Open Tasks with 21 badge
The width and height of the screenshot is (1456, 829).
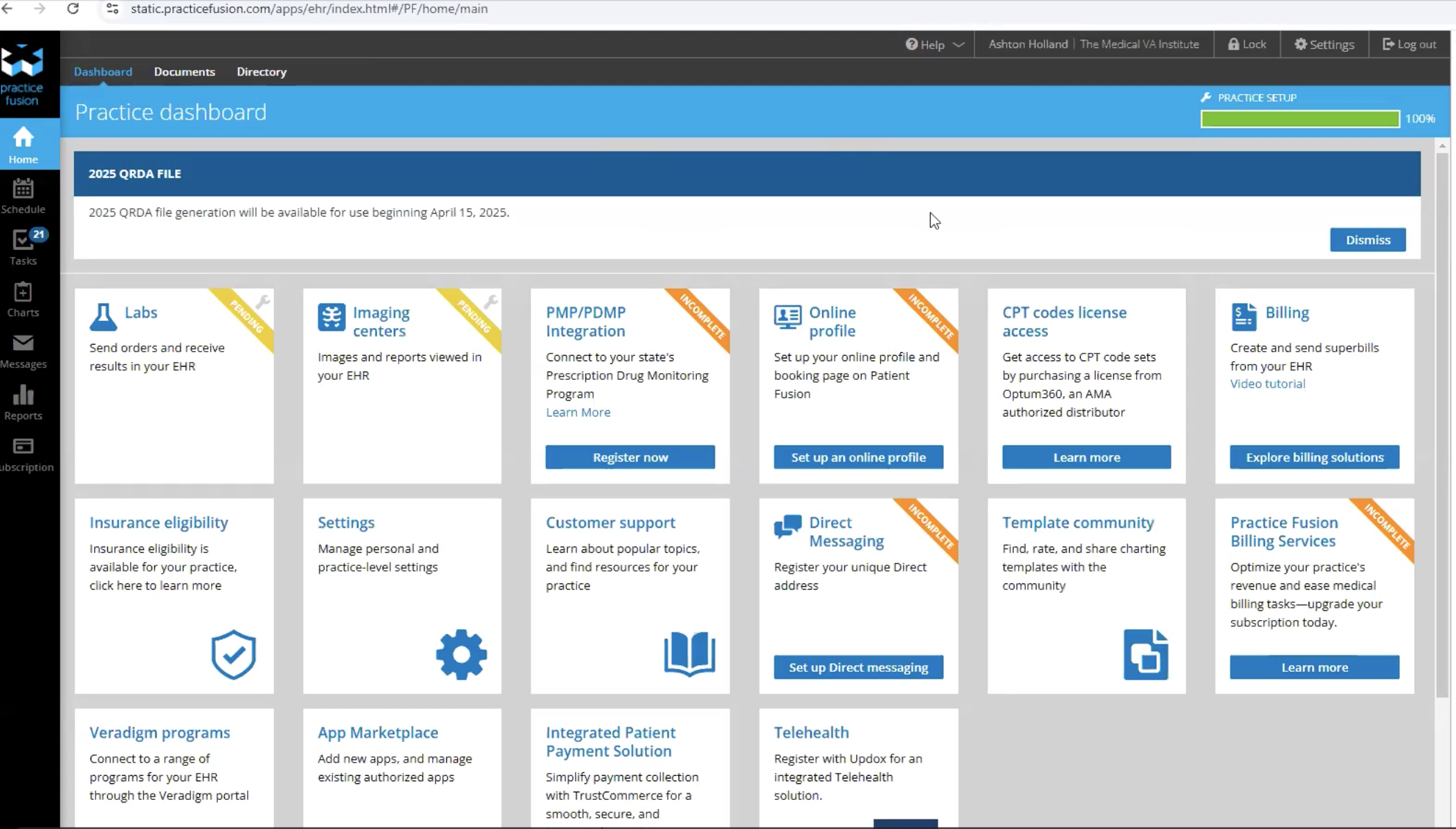coord(23,247)
